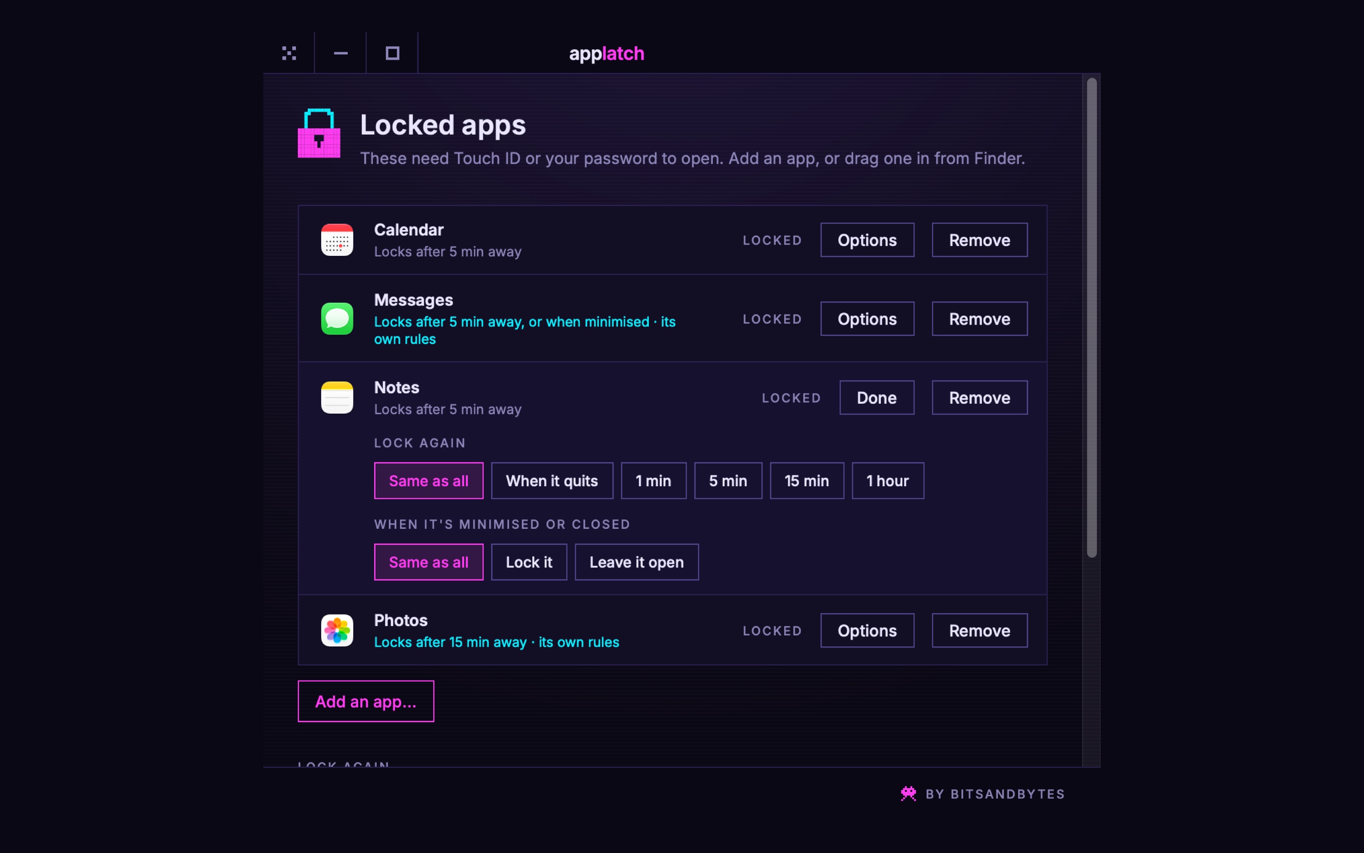Set Notes to lock after 5 min
The image size is (1364, 853).
pyautogui.click(x=728, y=481)
